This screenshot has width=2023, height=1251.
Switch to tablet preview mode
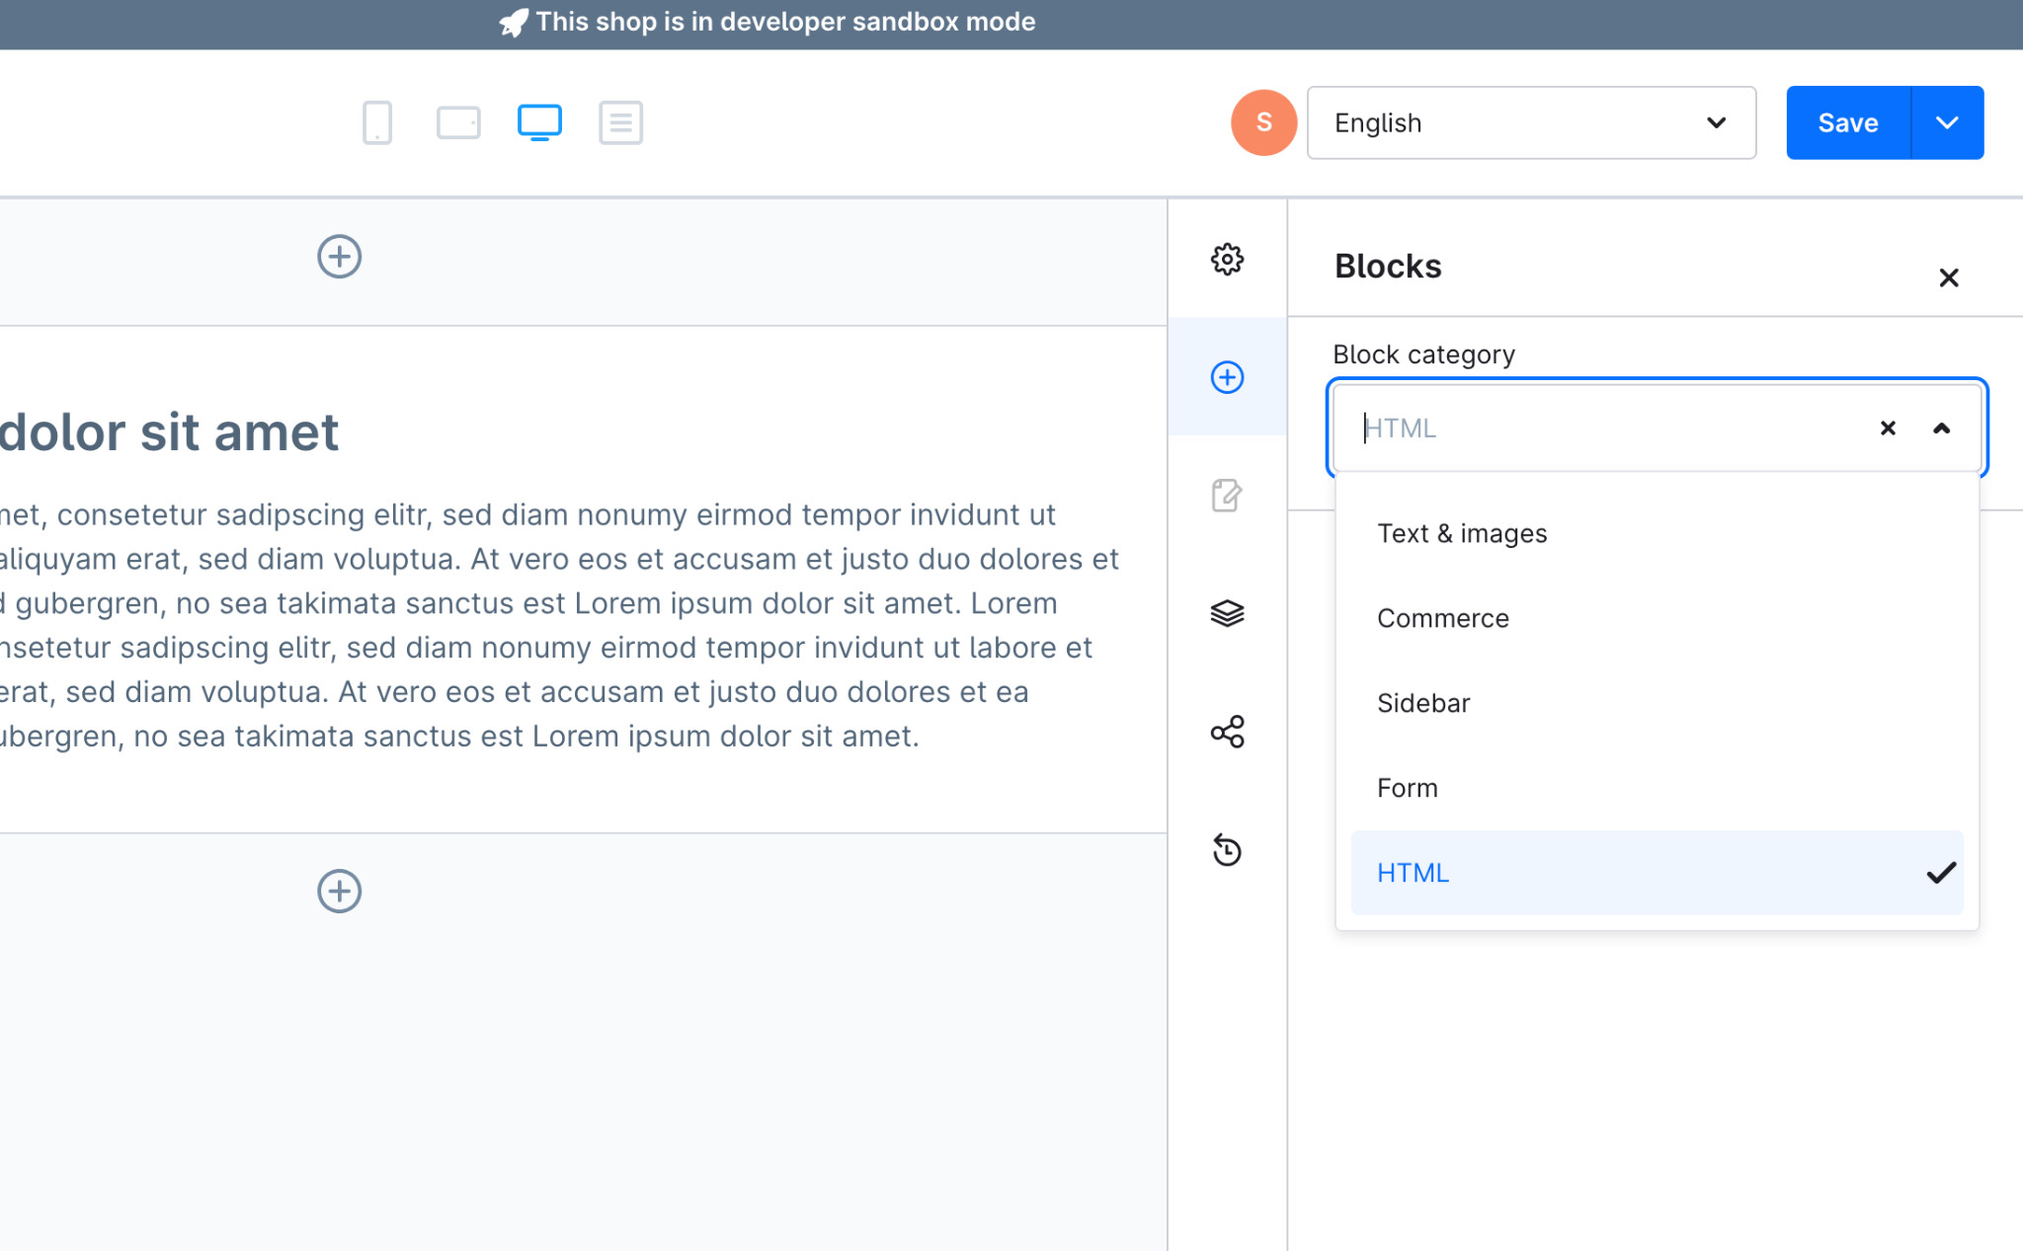click(x=457, y=122)
